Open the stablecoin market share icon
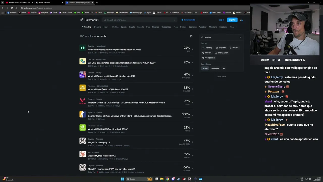323x182 pixels. pyautogui.click(x=83, y=61)
